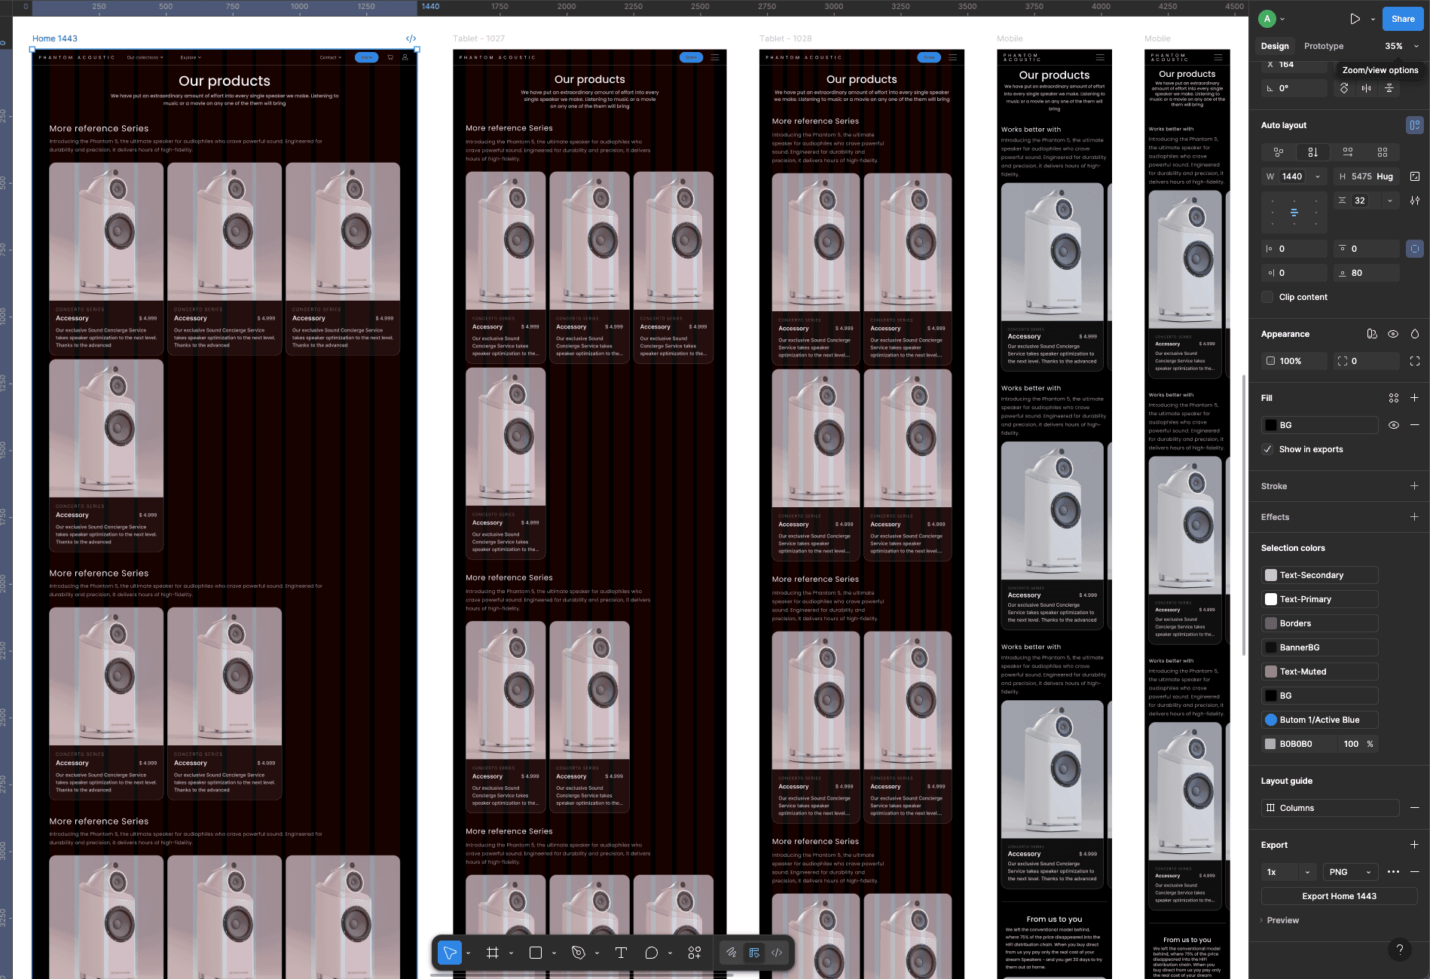Switch to the Design tab
Image resolution: width=1430 pixels, height=979 pixels.
coord(1275,46)
